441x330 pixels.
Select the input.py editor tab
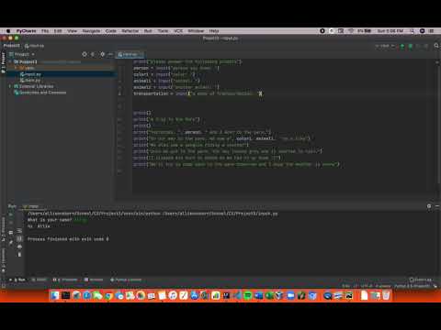pos(130,54)
